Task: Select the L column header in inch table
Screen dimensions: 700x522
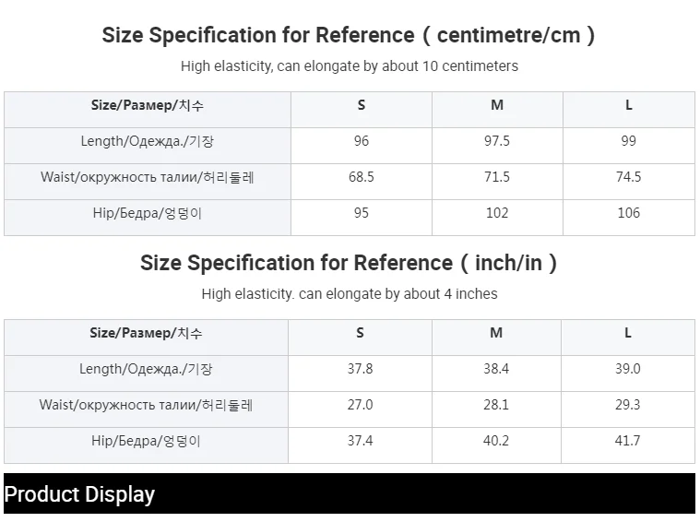Action: pyautogui.click(x=628, y=333)
